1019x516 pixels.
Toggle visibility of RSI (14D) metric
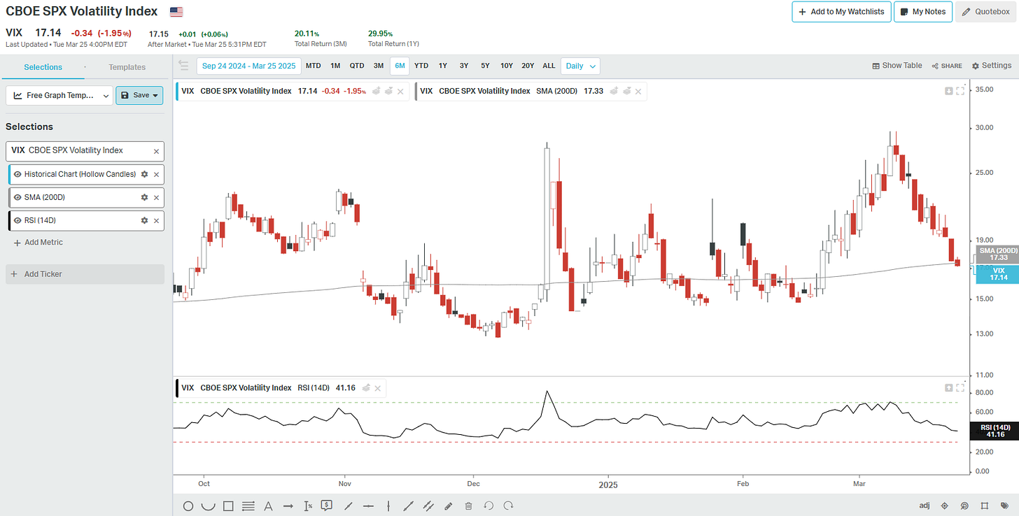point(17,220)
